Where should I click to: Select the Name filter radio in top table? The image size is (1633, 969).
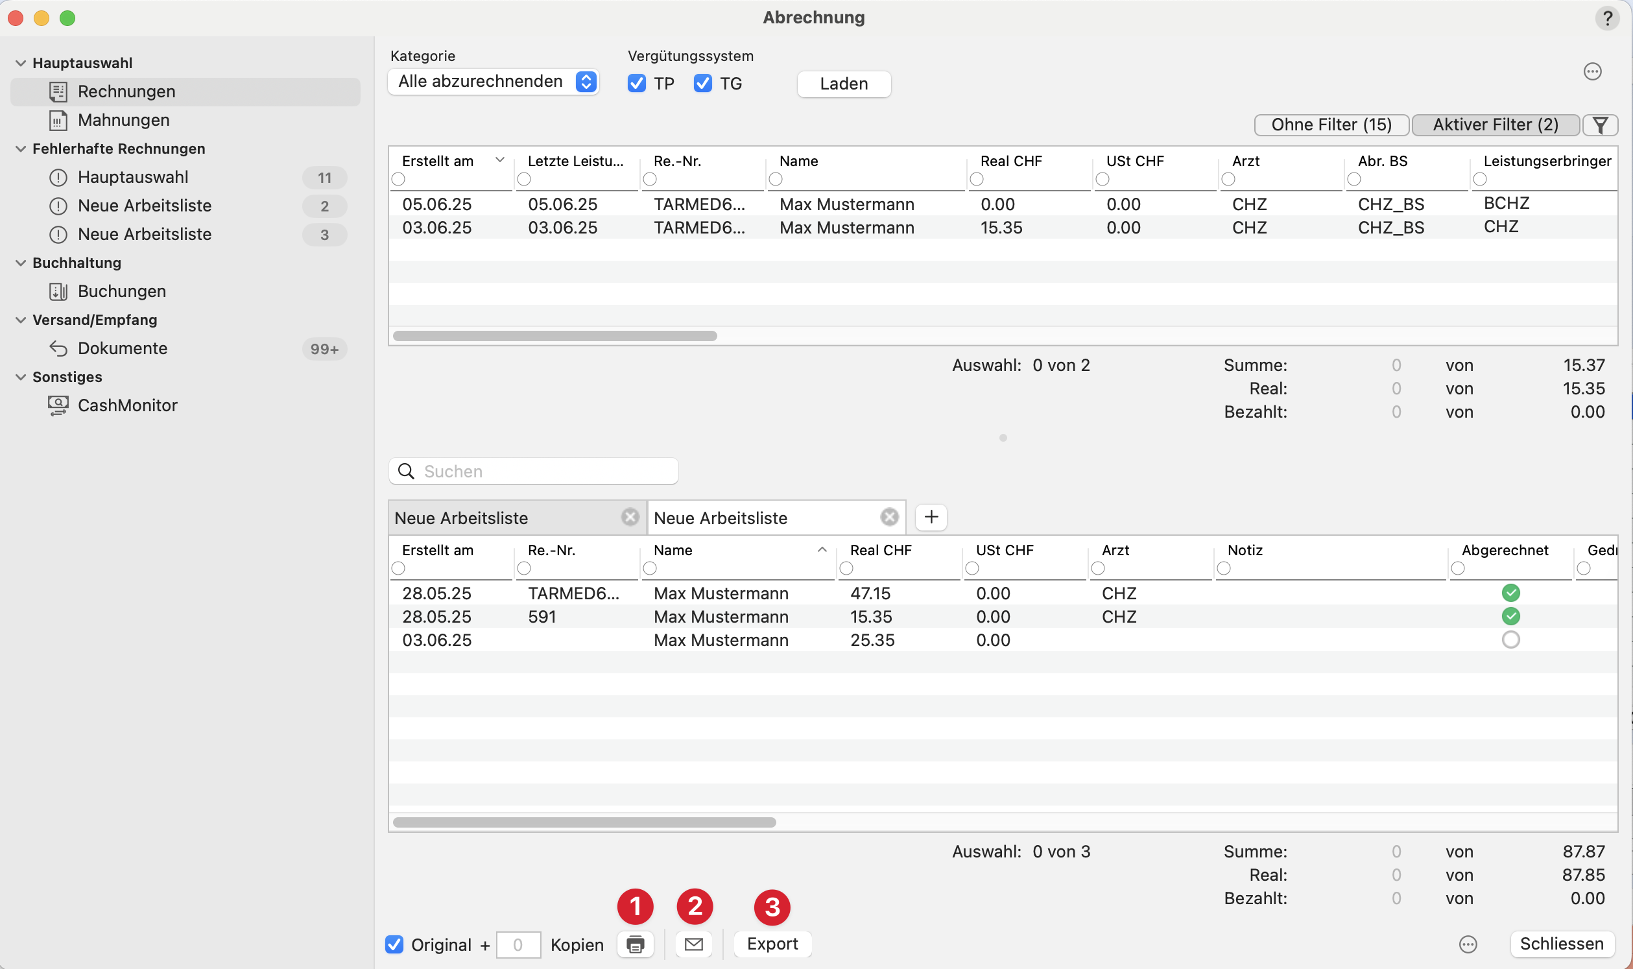[776, 179]
